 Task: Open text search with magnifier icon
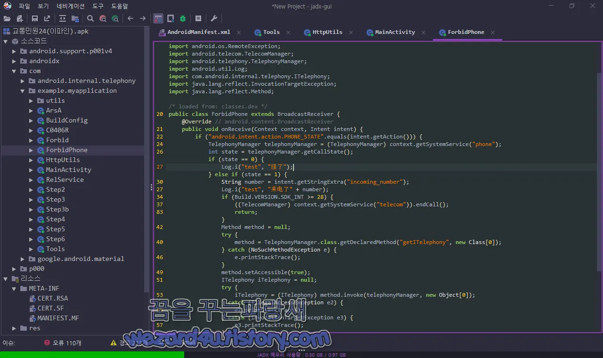click(x=90, y=18)
